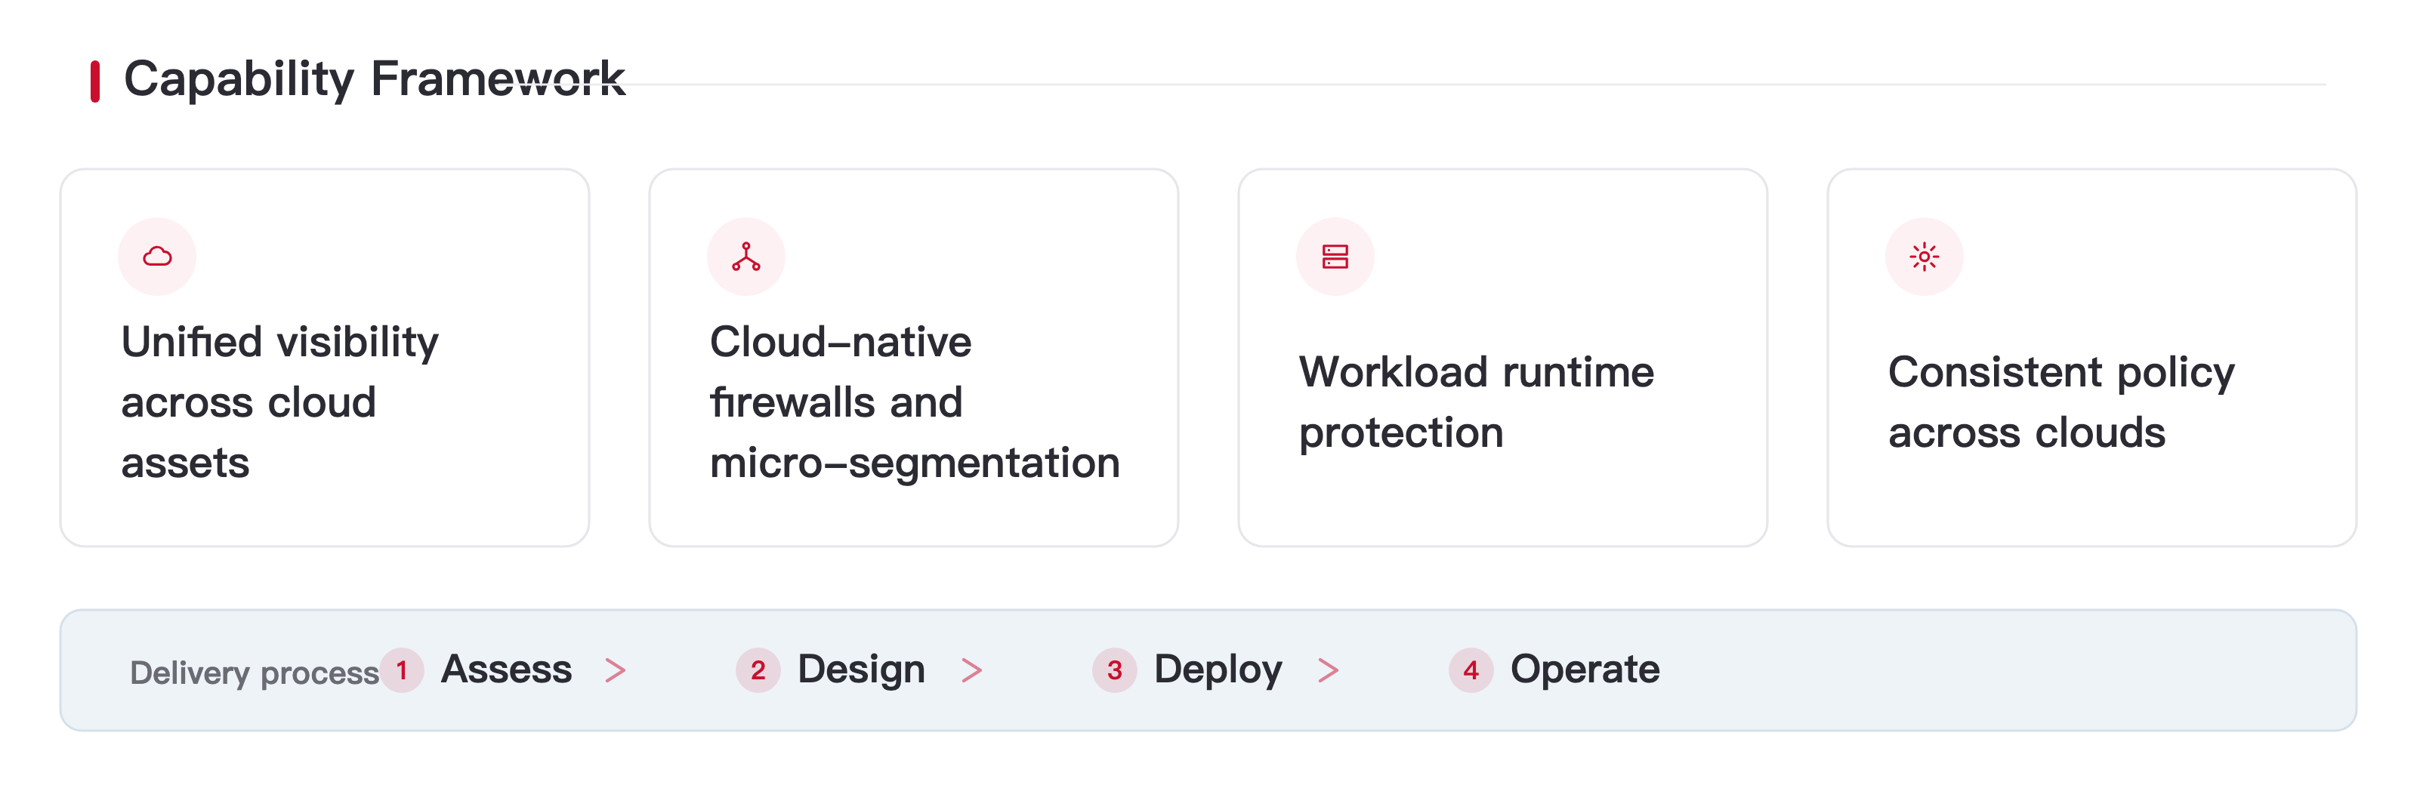Click the network nodes icon for micro-segmentation
The image size is (2417, 785).
click(x=746, y=256)
